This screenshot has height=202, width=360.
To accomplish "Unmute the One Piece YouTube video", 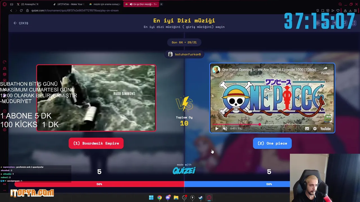I will (225, 128).
